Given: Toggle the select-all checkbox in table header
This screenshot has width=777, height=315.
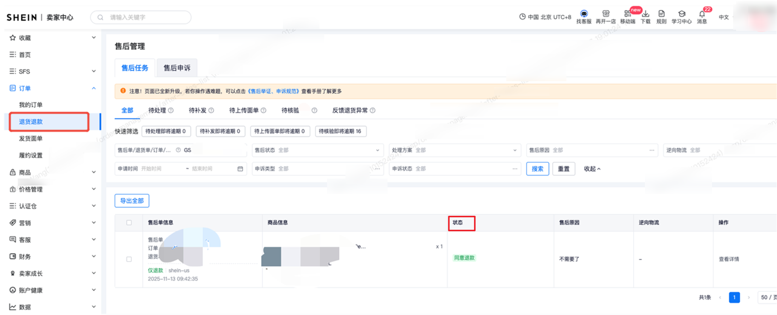Looking at the screenshot, I should coord(129,223).
